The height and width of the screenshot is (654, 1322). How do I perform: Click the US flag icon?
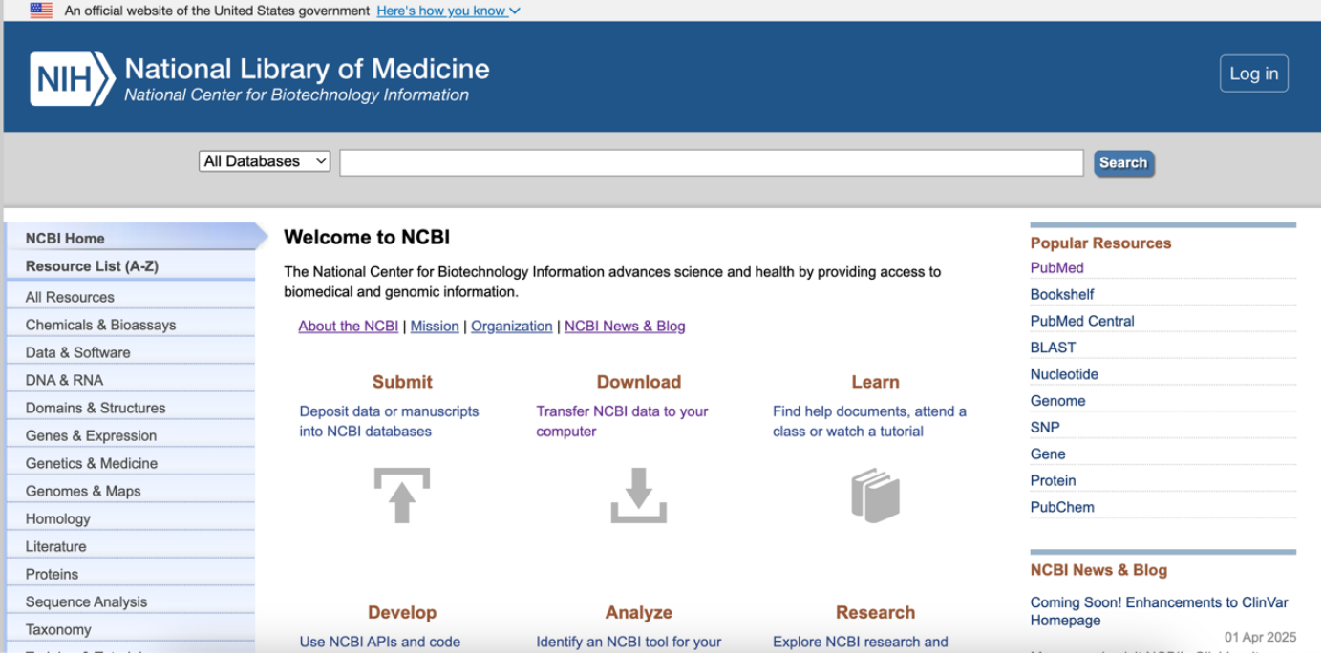tap(41, 11)
